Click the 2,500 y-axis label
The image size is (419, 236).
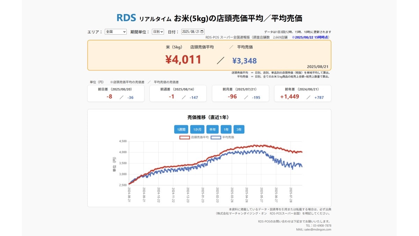[123, 185]
